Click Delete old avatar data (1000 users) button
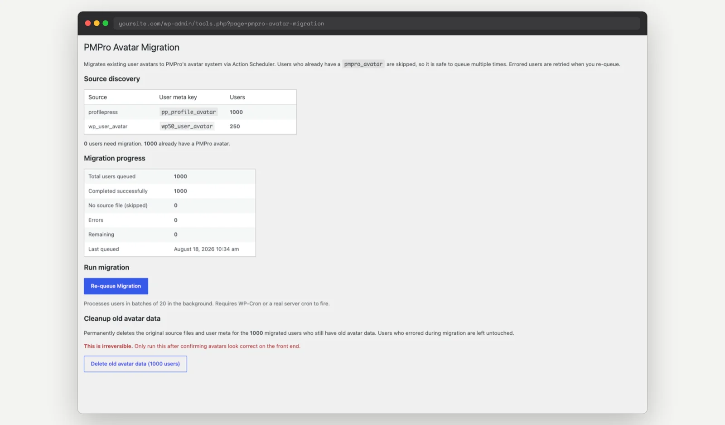 [x=135, y=364]
